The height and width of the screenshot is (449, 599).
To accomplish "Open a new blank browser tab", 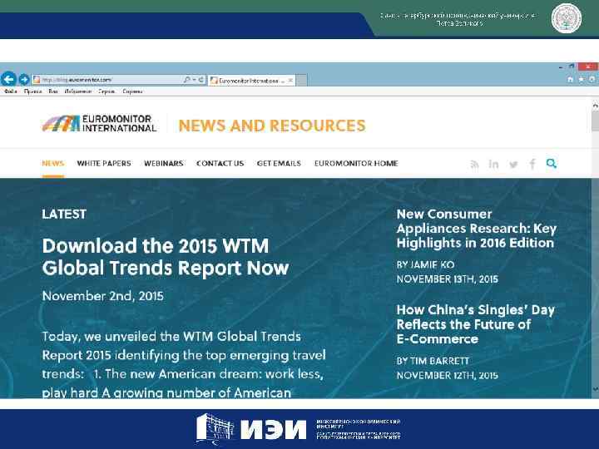I will [301, 80].
